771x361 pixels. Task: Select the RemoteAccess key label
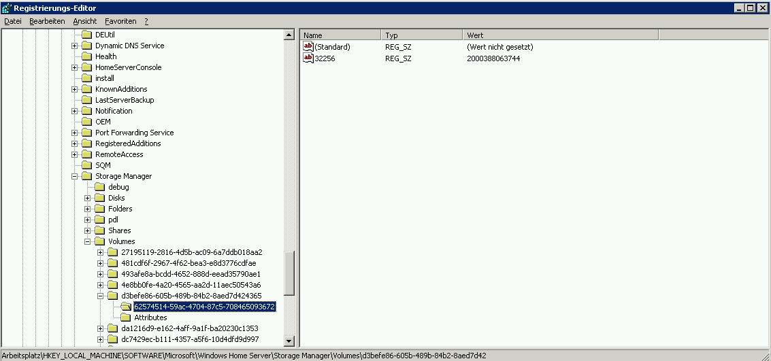point(119,154)
